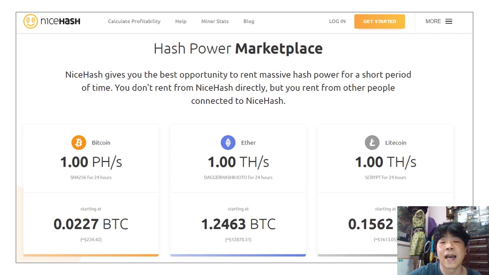Click the 0.1562 Litecoin price

[371, 224]
